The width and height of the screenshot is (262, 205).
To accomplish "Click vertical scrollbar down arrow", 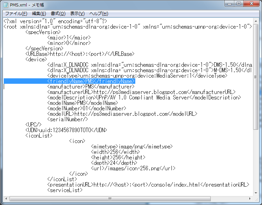I will (x=256, y=193).
